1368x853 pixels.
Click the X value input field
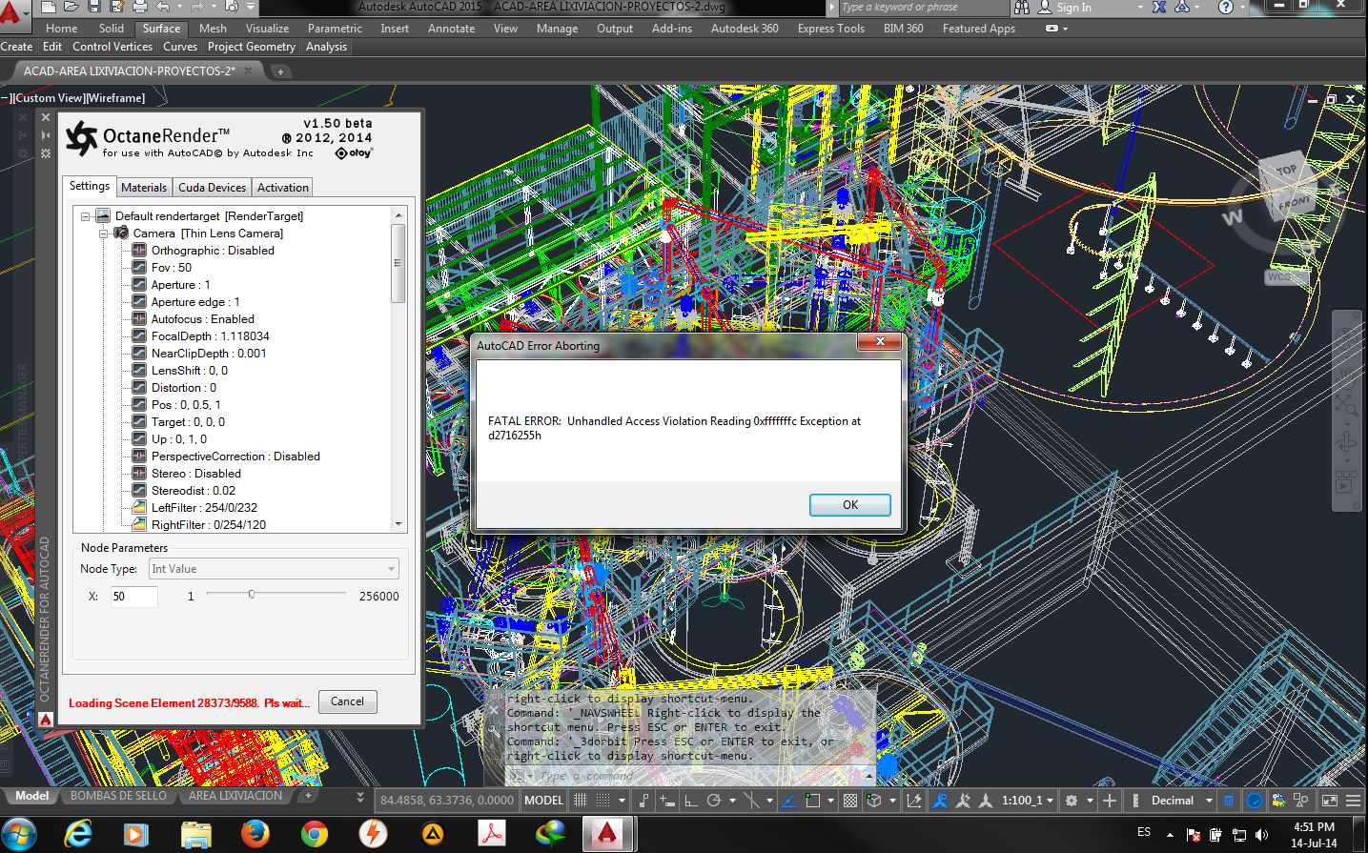(134, 597)
